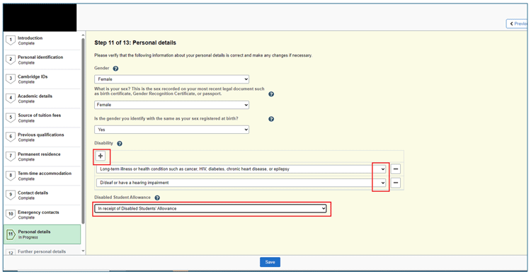Click the 'Disabled Student Allowance' label
531x274 pixels.
pos(122,198)
